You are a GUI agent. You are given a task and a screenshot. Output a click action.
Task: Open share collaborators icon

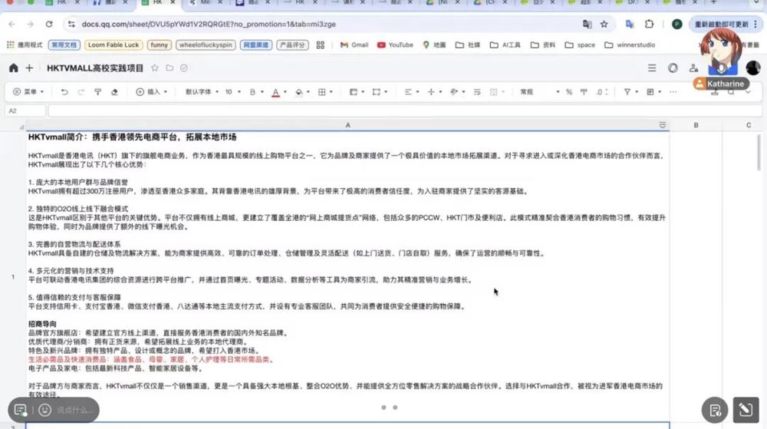click(x=693, y=68)
